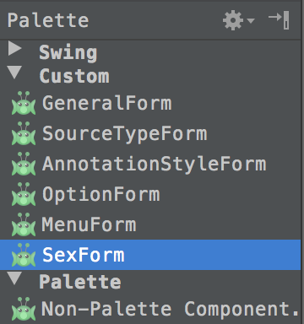Screen dimensions: 304x324
Task: Collapse the Palette group triangle
Action: [15, 278]
